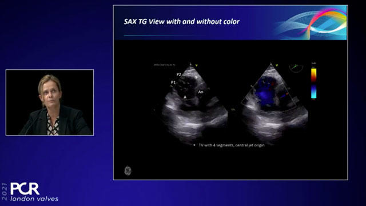The image size is (366, 206).
Task: Click the GE logo on the slide
Action: (x=128, y=171)
